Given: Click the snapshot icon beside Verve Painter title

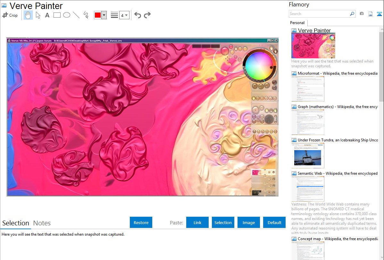Looking at the screenshot, I should click(4, 5).
